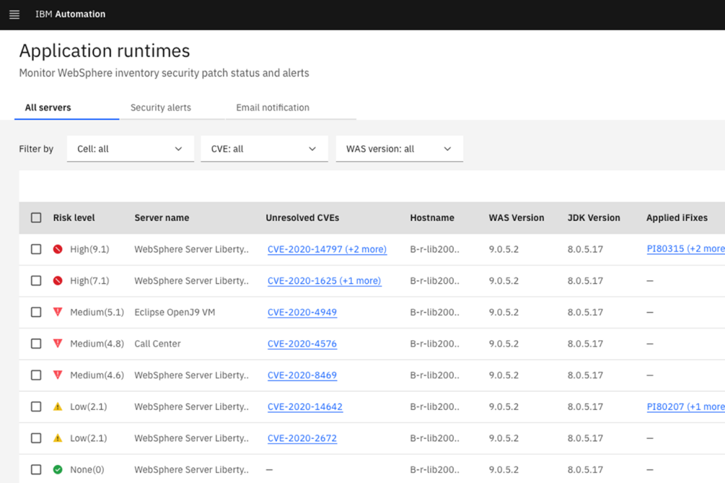
Task: Open the Cell filter dropdown
Action: tap(130, 148)
